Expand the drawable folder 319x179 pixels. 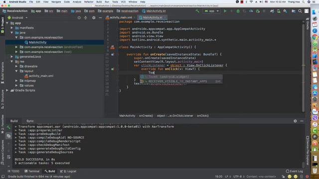pos(16,66)
